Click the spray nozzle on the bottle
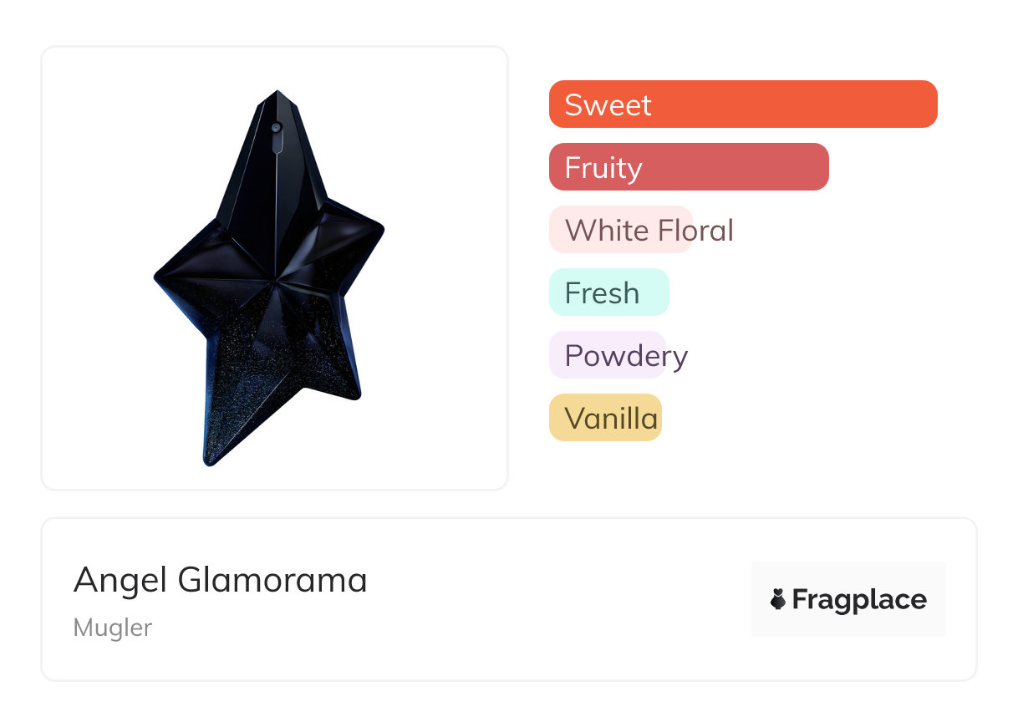The height and width of the screenshot is (722, 1018). click(x=277, y=128)
